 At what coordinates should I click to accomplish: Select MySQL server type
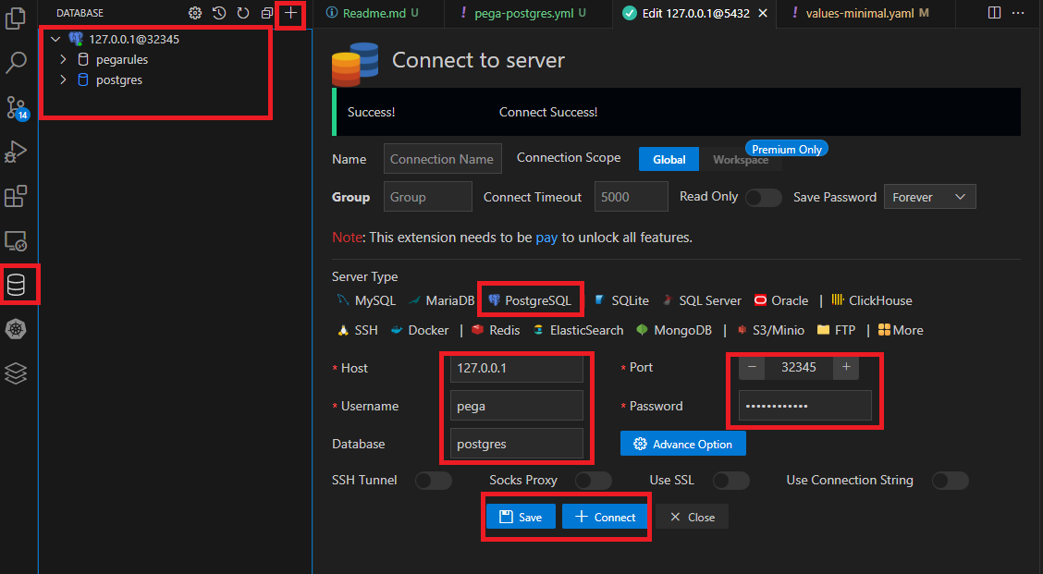pyautogui.click(x=366, y=300)
